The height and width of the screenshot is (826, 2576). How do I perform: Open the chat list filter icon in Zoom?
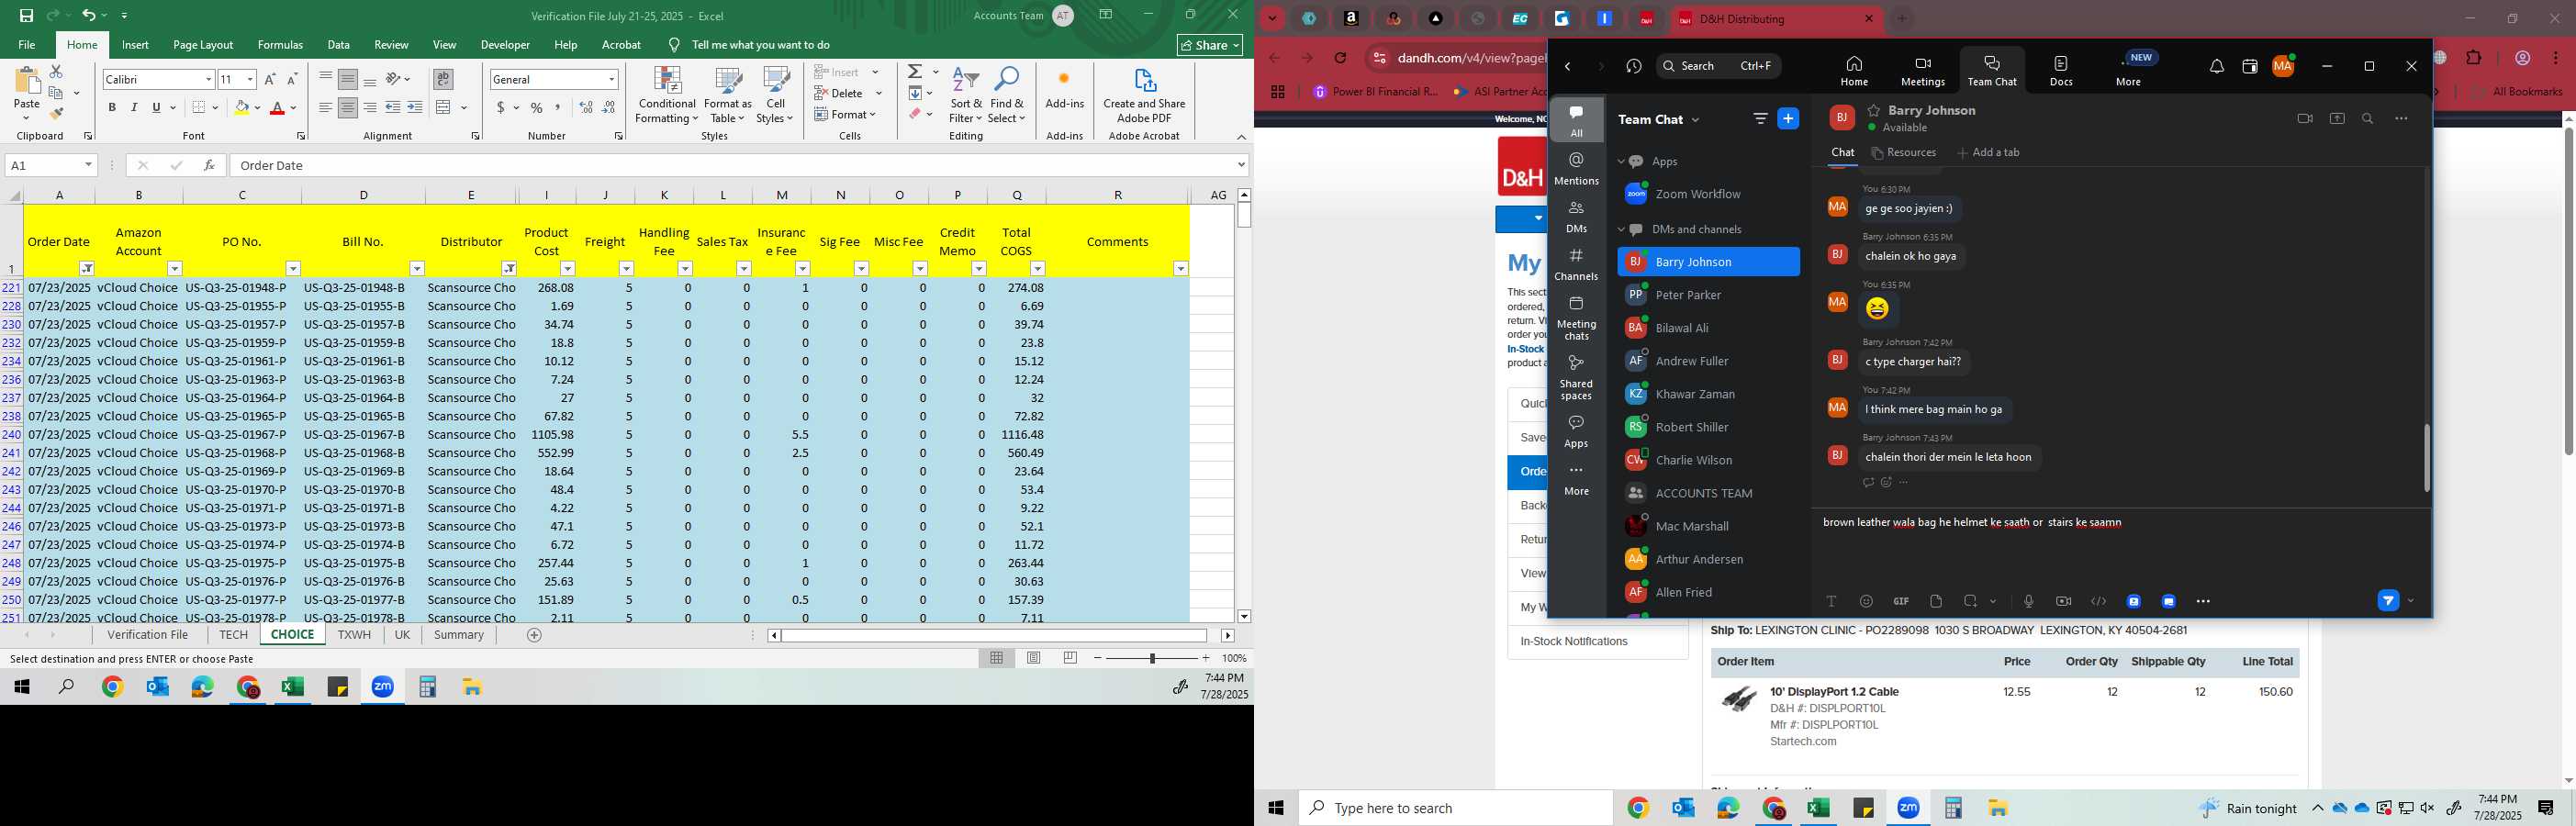pos(1760,119)
